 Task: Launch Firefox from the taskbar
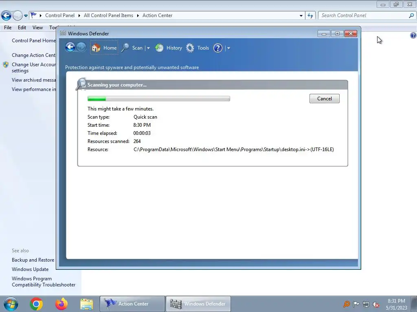pyautogui.click(x=61, y=304)
